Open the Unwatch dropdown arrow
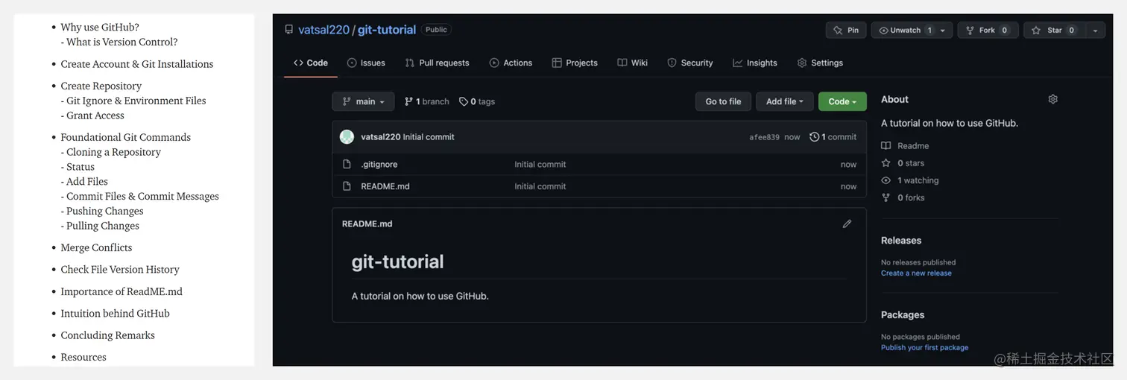The height and width of the screenshot is (380, 1127). click(x=942, y=30)
